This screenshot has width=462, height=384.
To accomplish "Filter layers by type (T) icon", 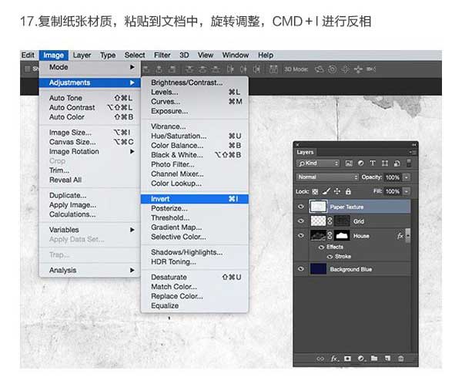I will 373,163.
